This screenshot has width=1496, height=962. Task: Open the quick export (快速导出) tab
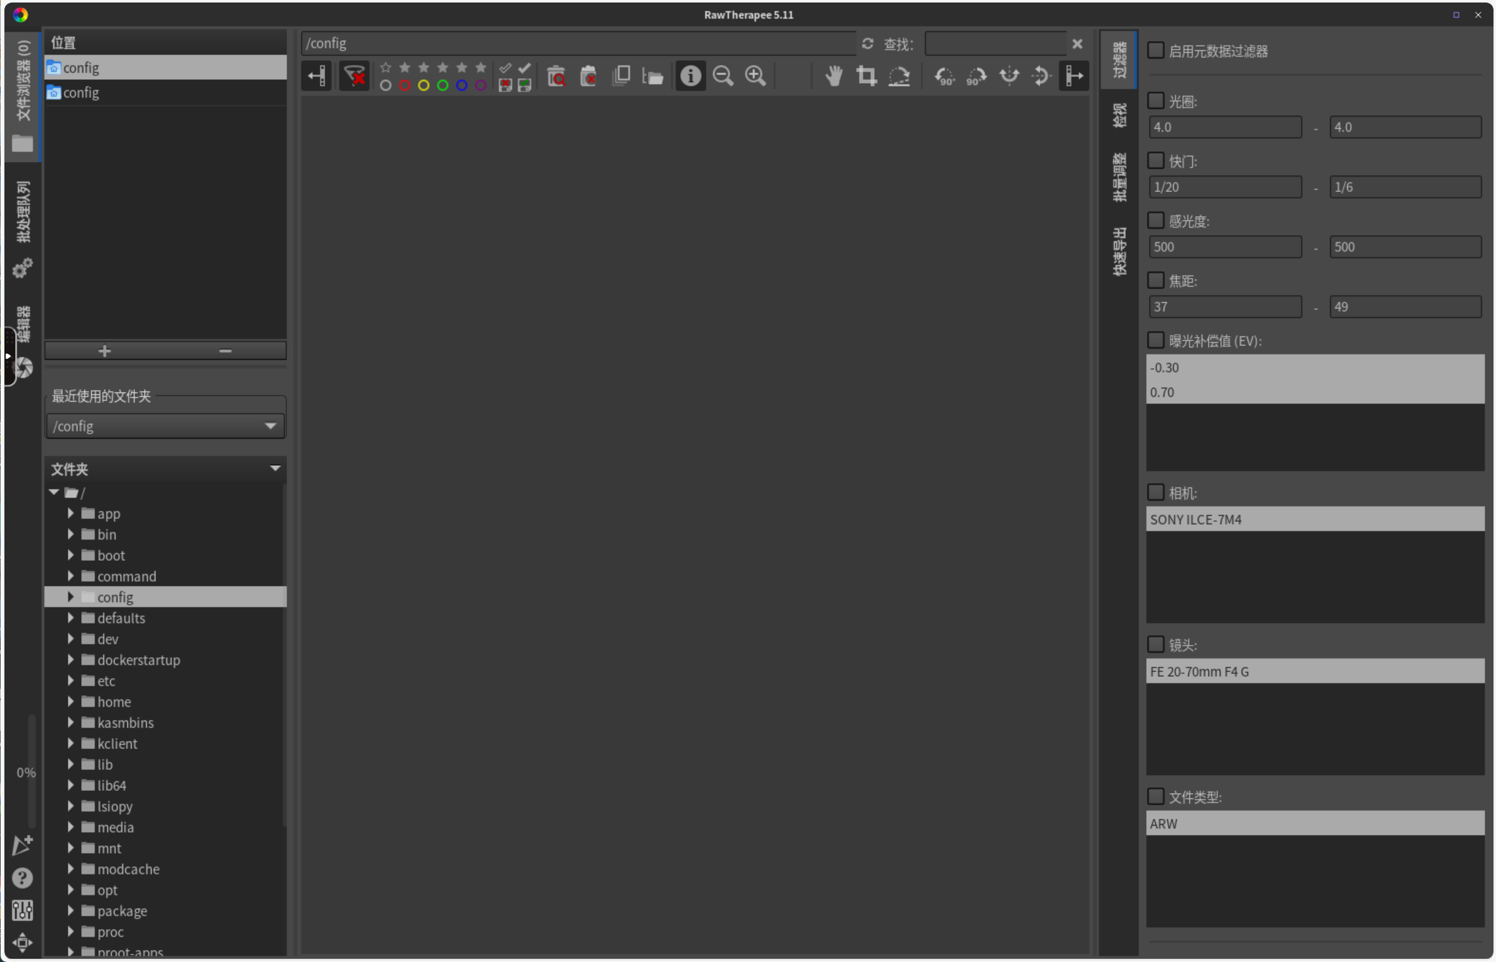click(1119, 252)
